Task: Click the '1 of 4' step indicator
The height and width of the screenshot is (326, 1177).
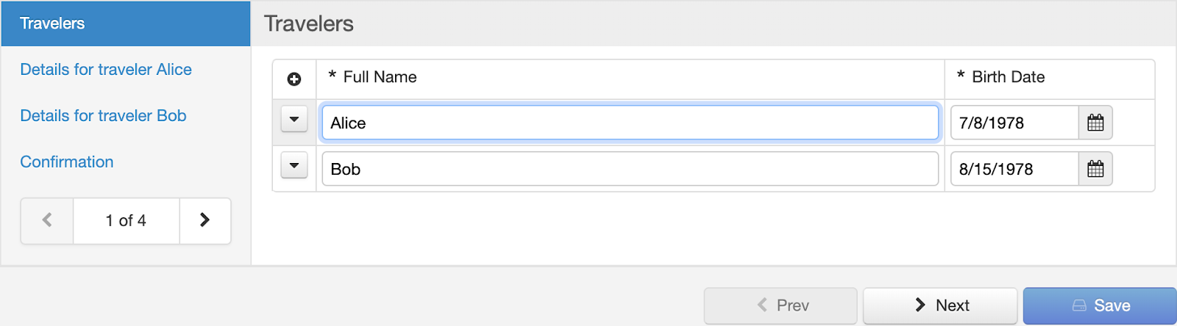Action: pos(126,220)
